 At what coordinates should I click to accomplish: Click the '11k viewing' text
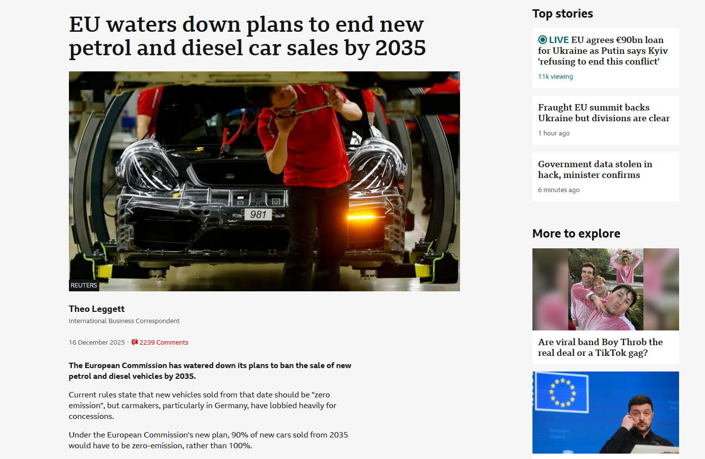(555, 76)
